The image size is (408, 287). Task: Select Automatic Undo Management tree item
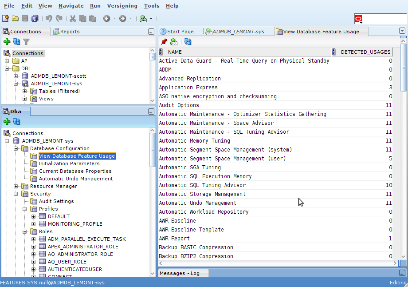[76, 179]
